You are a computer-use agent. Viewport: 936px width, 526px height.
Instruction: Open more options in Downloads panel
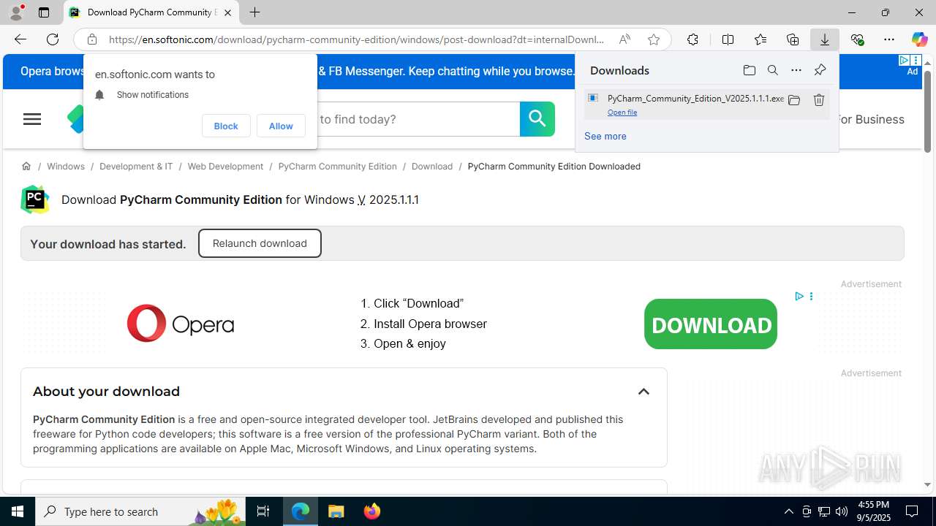coord(796,70)
